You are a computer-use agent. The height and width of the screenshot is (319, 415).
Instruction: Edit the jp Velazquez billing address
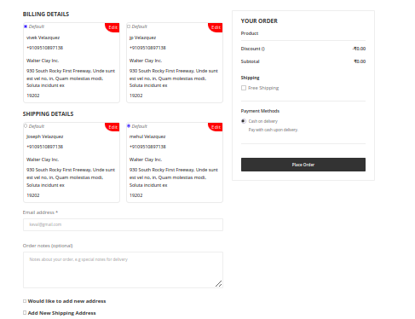(216, 27)
